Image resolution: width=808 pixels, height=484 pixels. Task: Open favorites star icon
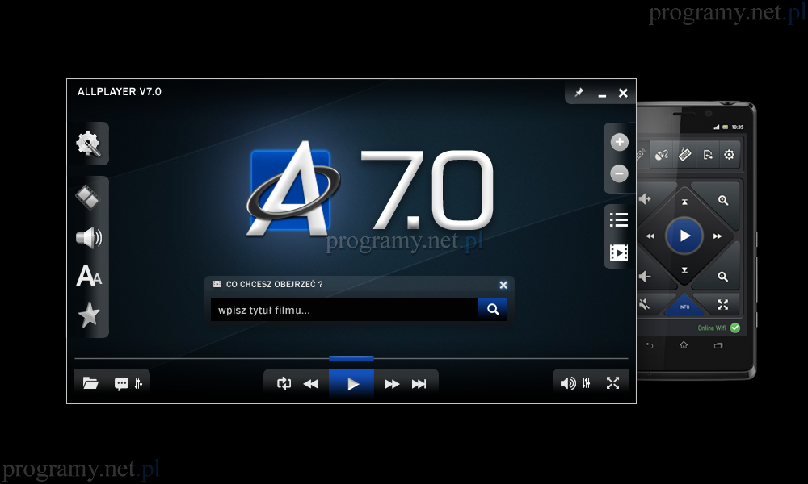[88, 315]
